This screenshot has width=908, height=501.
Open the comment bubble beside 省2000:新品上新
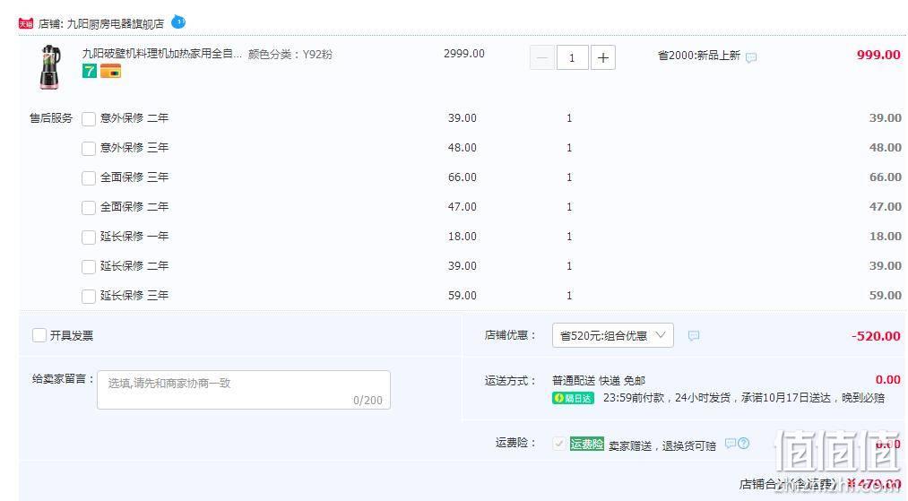point(751,57)
